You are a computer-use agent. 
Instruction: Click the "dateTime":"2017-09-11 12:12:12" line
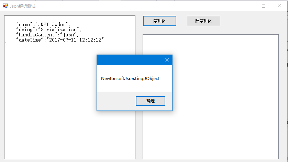tap(60, 40)
